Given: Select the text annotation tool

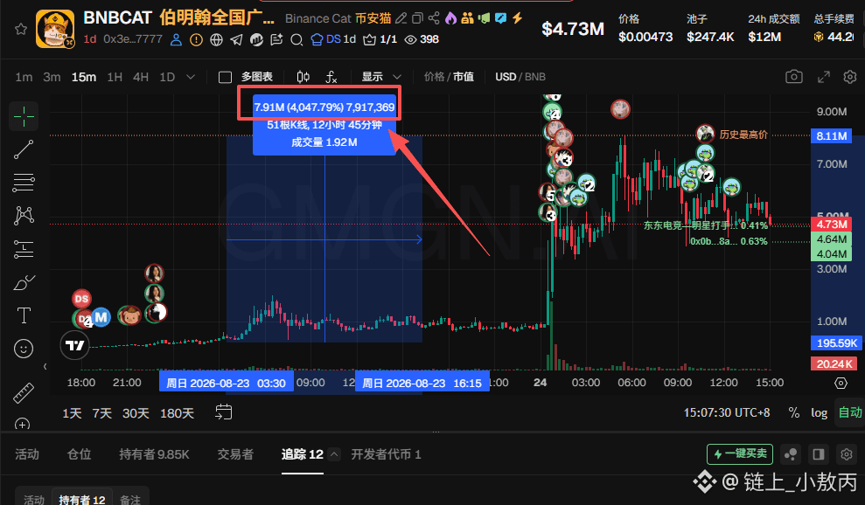Looking at the screenshot, I should click(x=24, y=315).
